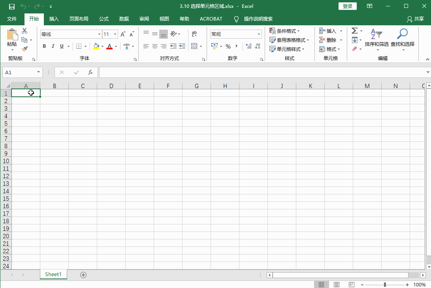Switch to the 插入 ribbon tab
This screenshot has height=288, width=431.
[x=54, y=19]
